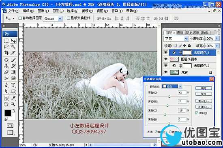This screenshot has height=148, width=223.
Task: Open tool preset picker arrow
Action: pos(13,18)
